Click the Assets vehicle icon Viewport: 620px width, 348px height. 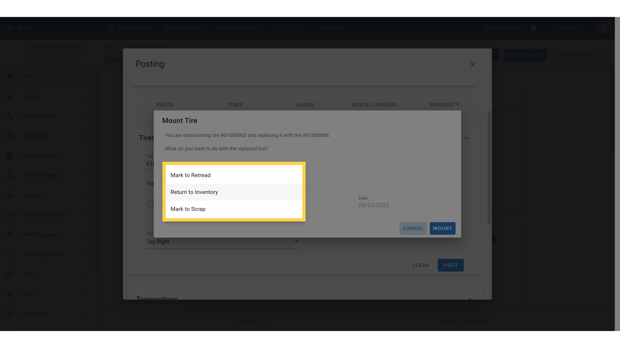click(x=10, y=96)
